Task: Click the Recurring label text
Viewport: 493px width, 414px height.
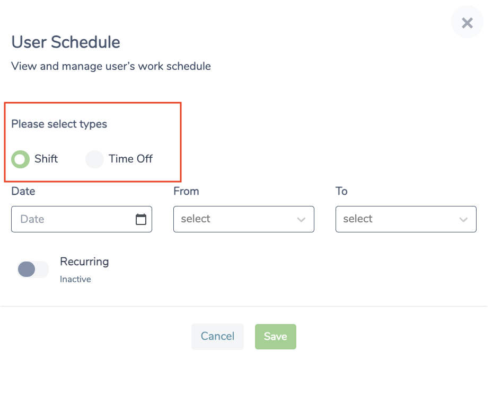Action: point(85,262)
